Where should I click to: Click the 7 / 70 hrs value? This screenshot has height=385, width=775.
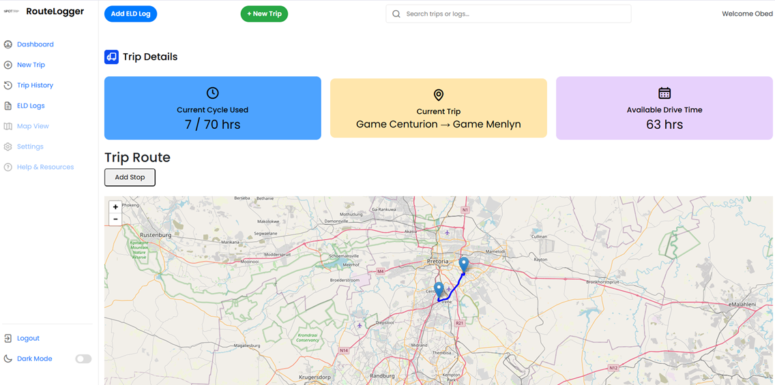point(213,125)
